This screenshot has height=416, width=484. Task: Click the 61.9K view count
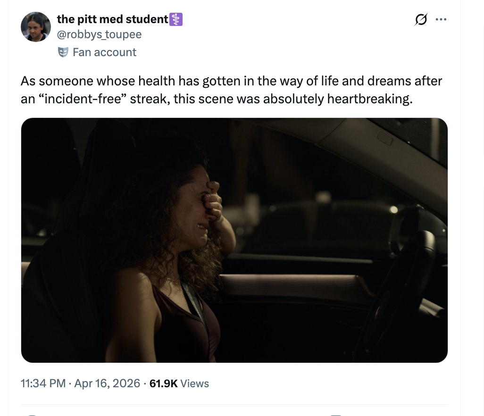tap(163, 383)
